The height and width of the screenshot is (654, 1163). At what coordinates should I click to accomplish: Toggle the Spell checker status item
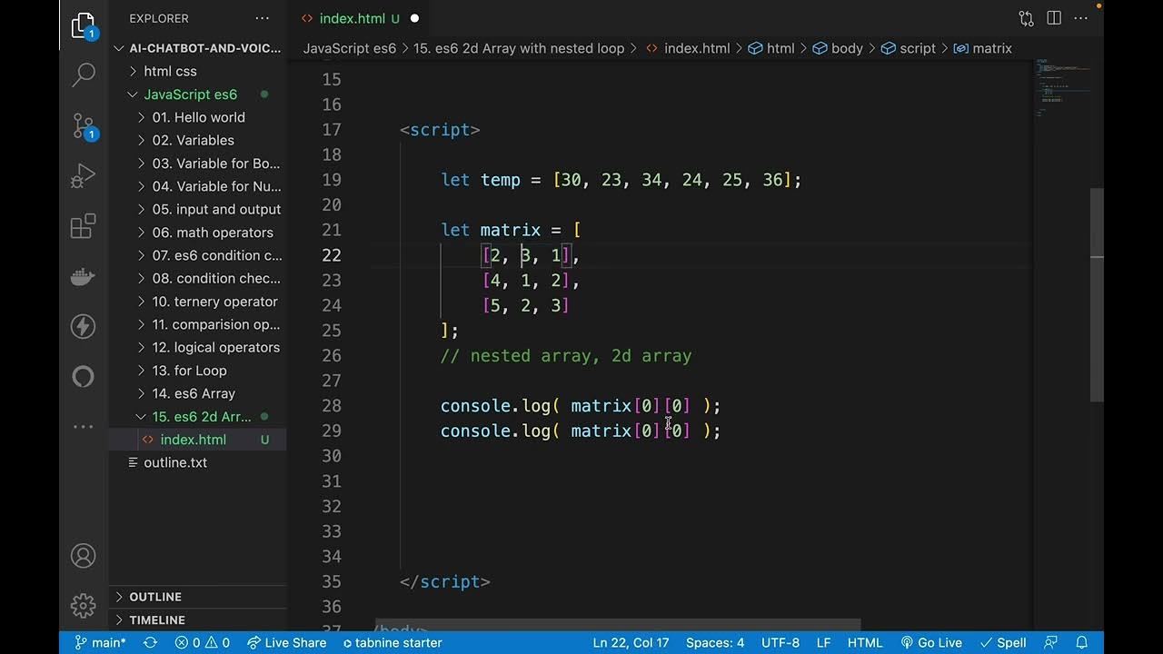pos(1001,642)
